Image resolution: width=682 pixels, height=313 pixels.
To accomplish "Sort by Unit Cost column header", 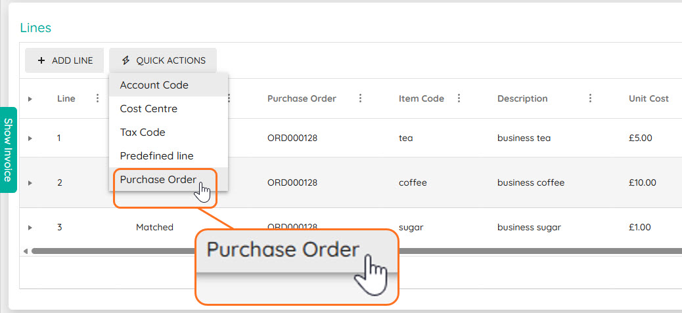I will pyautogui.click(x=648, y=98).
